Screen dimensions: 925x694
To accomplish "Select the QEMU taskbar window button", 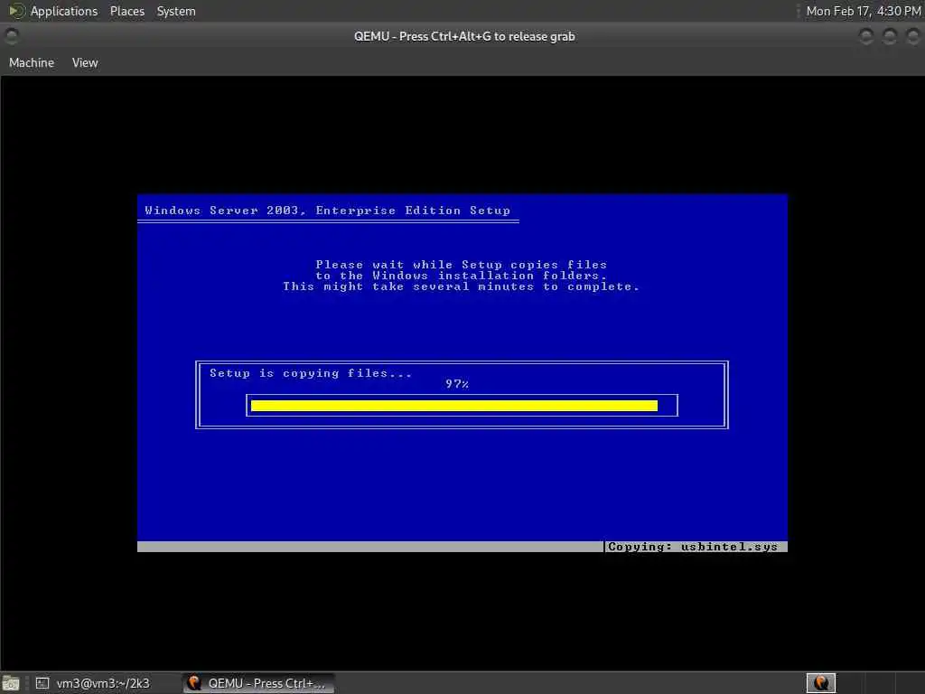I will [x=258, y=683].
